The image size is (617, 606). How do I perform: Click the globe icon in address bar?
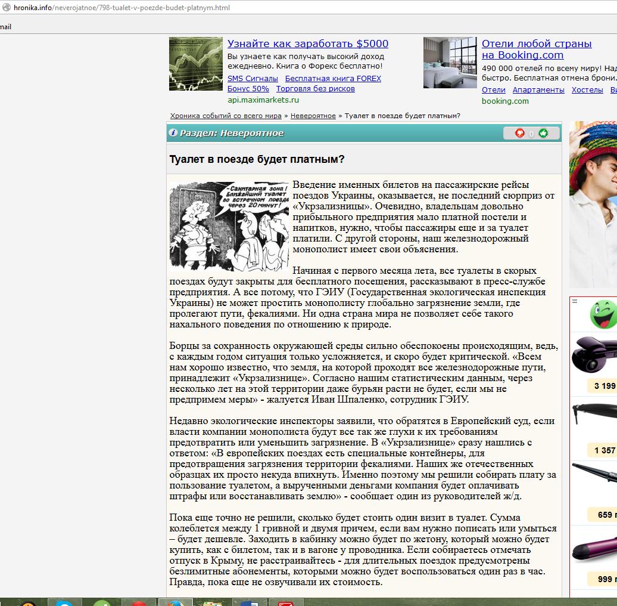[6, 8]
